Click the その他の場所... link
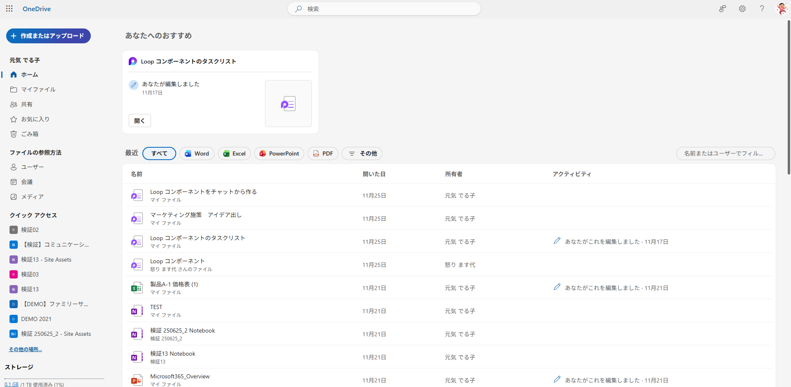 click(x=25, y=349)
